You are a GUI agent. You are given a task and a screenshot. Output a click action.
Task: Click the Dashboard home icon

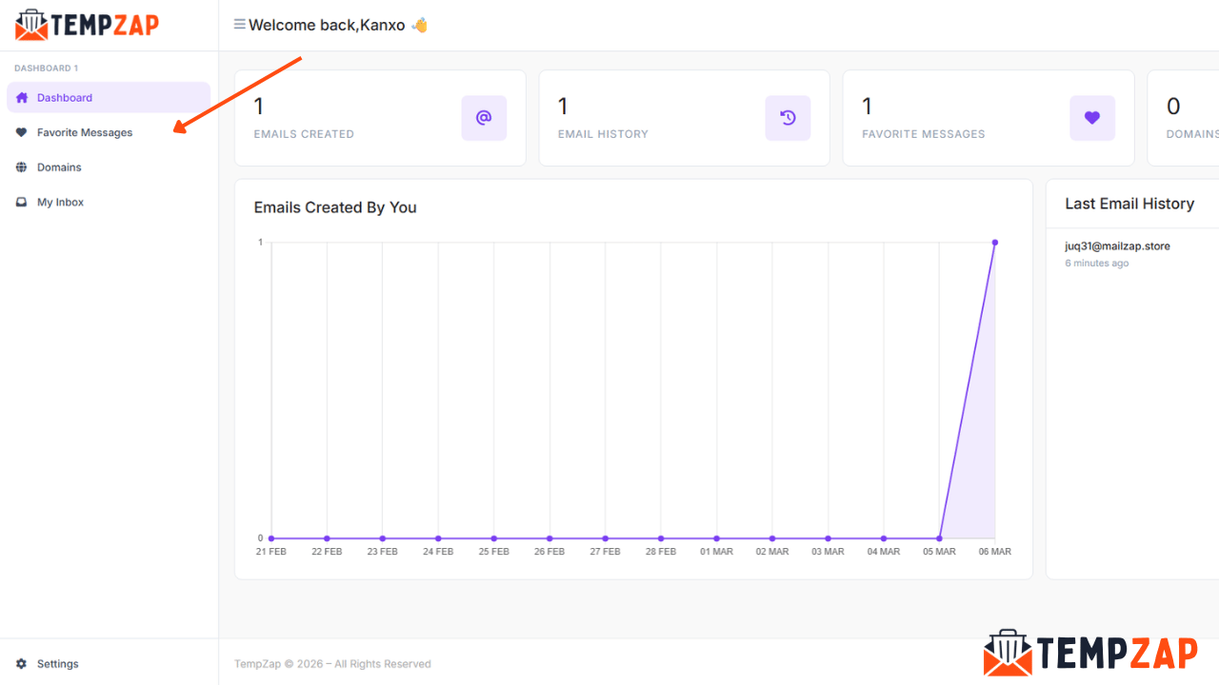point(22,98)
